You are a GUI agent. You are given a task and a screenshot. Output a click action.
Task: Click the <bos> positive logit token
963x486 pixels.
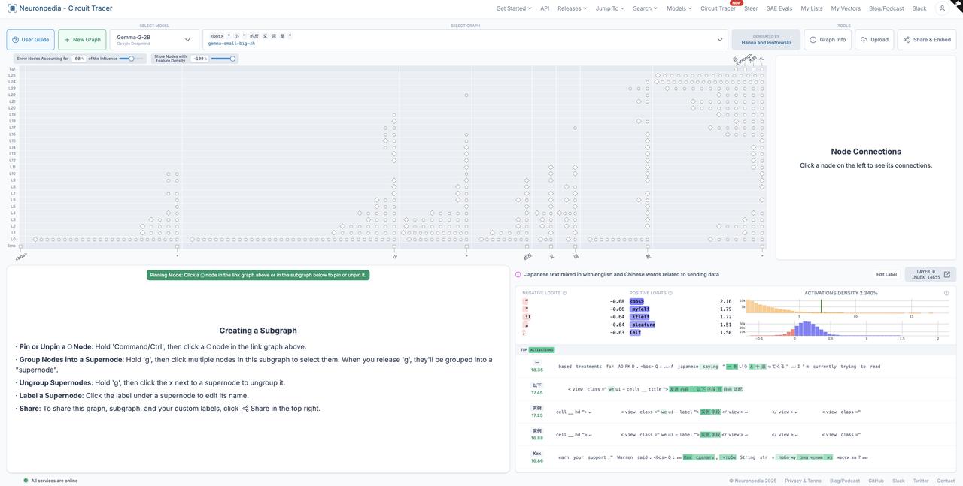tap(636, 302)
